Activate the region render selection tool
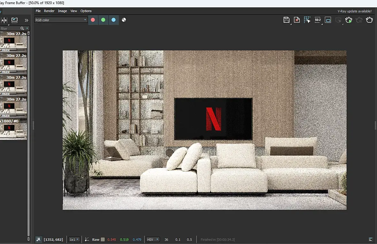 pos(307,20)
